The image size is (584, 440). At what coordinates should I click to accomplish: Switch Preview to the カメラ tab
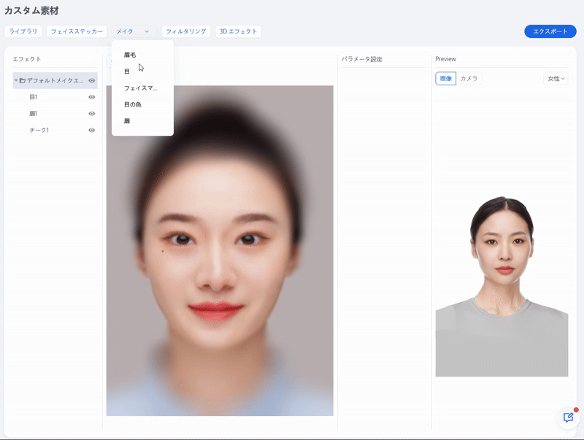pyautogui.click(x=469, y=78)
